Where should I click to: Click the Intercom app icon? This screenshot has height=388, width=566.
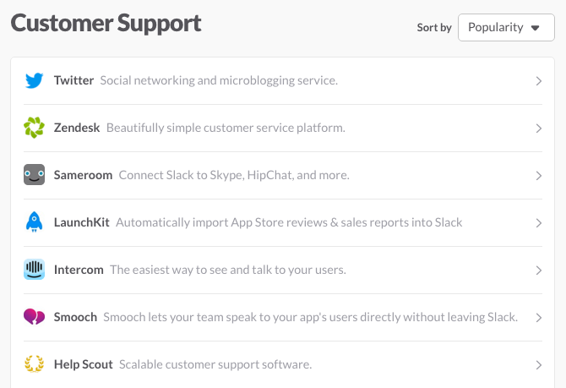coord(35,270)
